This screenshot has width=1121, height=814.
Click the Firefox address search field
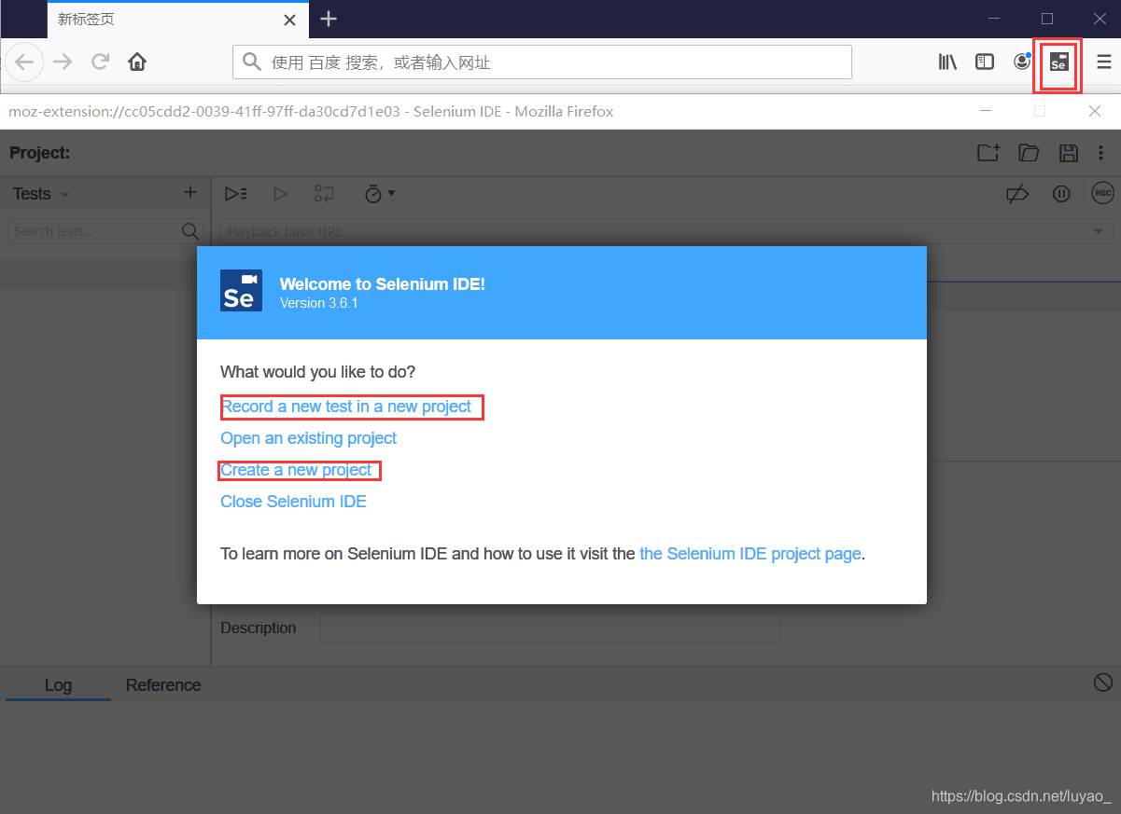(x=542, y=62)
